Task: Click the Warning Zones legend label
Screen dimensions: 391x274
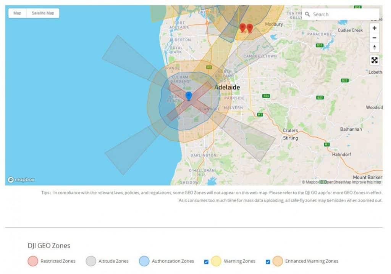Action: tap(239, 261)
